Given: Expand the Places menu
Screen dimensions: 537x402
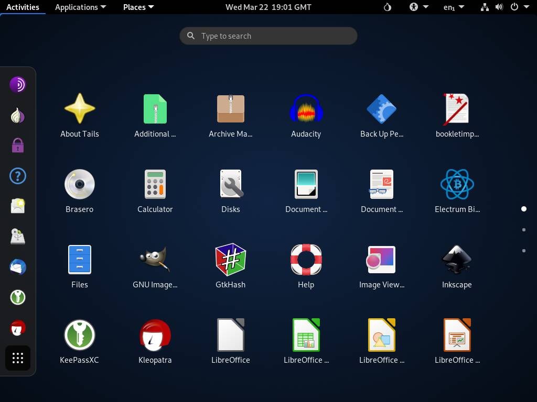Looking at the screenshot, I should (x=138, y=7).
